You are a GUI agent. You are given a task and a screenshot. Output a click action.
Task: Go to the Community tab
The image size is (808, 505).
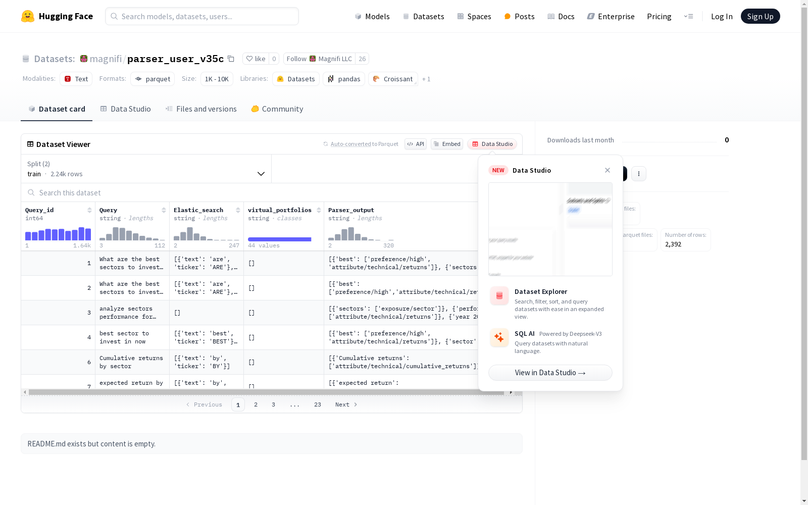click(277, 109)
